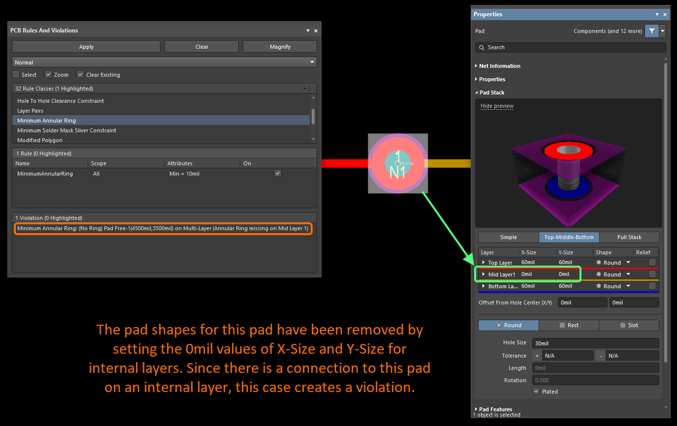The image size is (677, 426).
Task: Open the PCB Rules And Violations panel menu arrow
Action: click(x=308, y=30)
